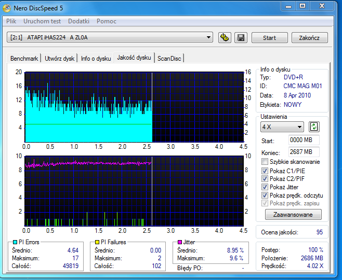This screenshot has width=342, height=280.
Task: Maximize the Nero DiscSpeed window
Action: (x=302, y=6)
